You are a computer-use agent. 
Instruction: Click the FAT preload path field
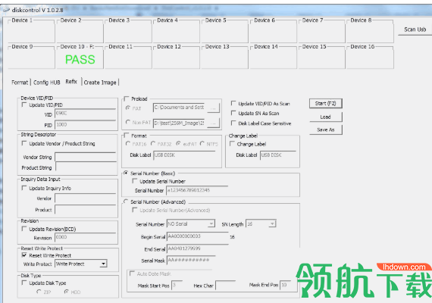(180, 108)
